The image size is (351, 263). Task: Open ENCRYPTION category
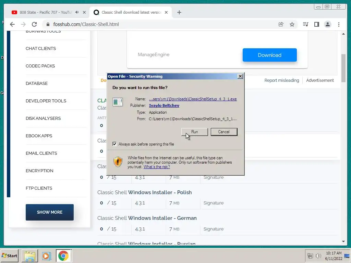tap(39, 171)
